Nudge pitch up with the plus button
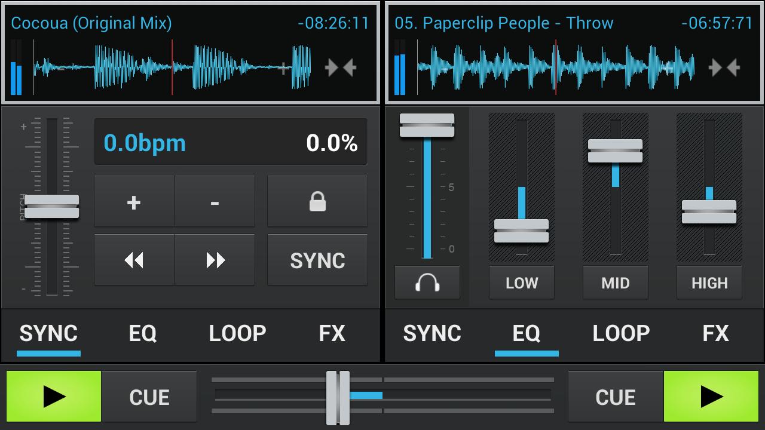765x430 pixels. (134, 201)
